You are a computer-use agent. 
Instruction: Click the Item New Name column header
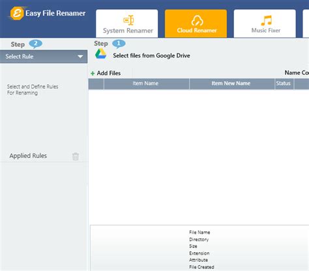coord(231,84)
